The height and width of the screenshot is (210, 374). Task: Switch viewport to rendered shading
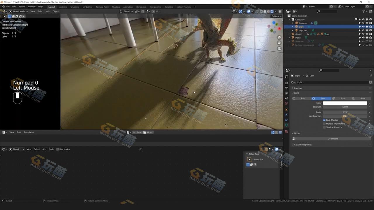click(272, 11)
